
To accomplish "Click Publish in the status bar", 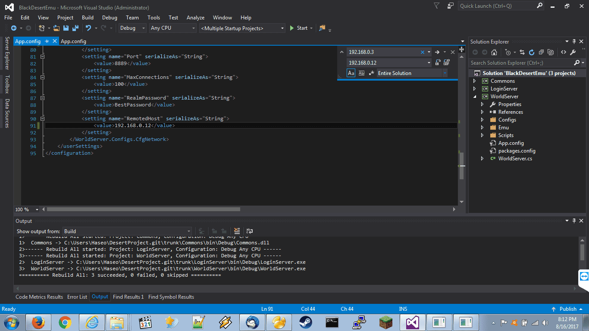I will point(568,309).
